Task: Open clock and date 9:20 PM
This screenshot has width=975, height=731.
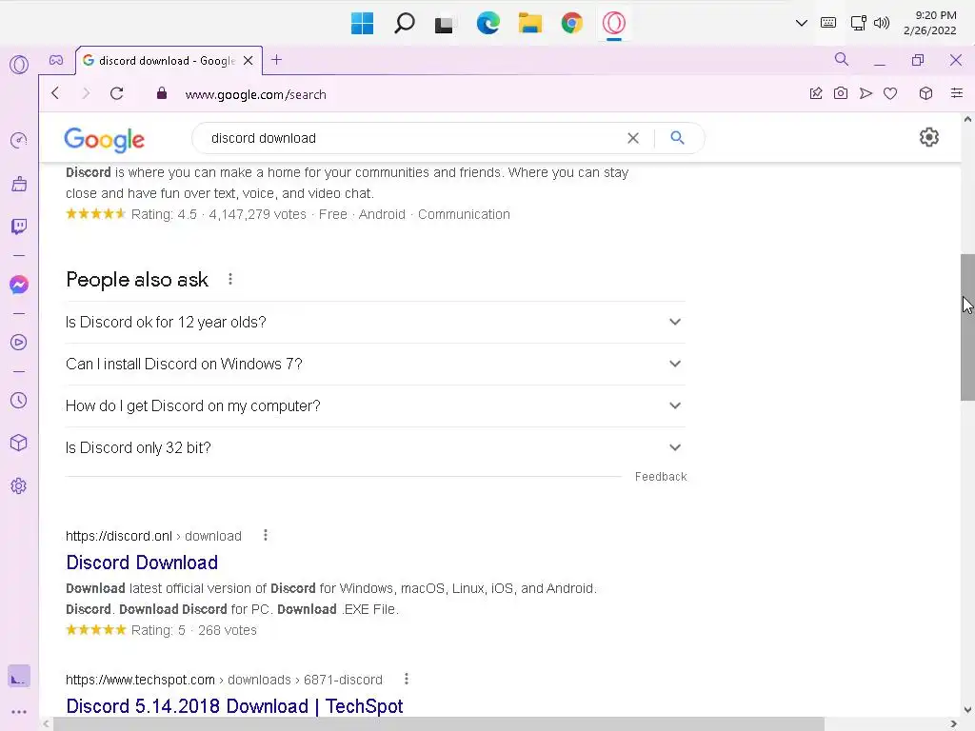Action: pyautogui.click(x=929, y=23)
